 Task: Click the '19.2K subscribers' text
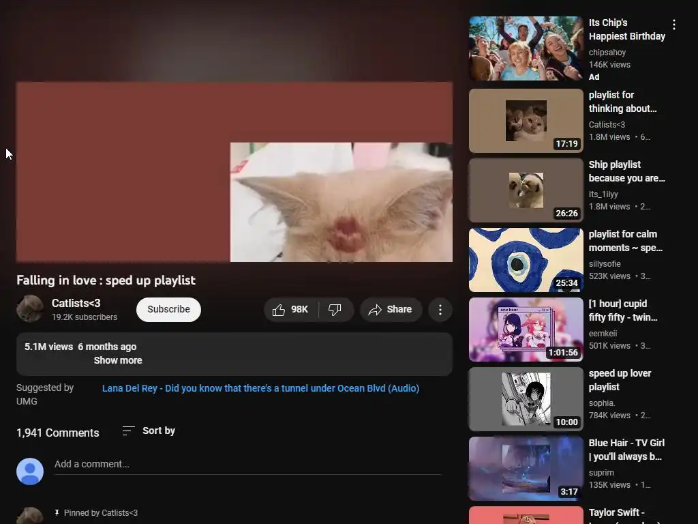click(85, 317)
